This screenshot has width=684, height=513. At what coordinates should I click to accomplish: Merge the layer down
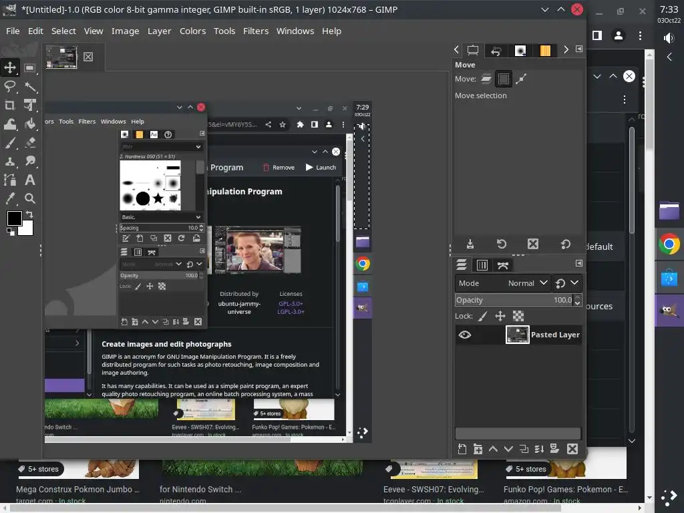coord(539,449)
